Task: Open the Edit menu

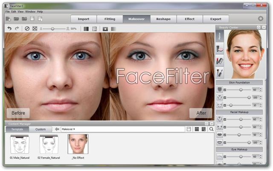Action: click(x=14, y=12)
